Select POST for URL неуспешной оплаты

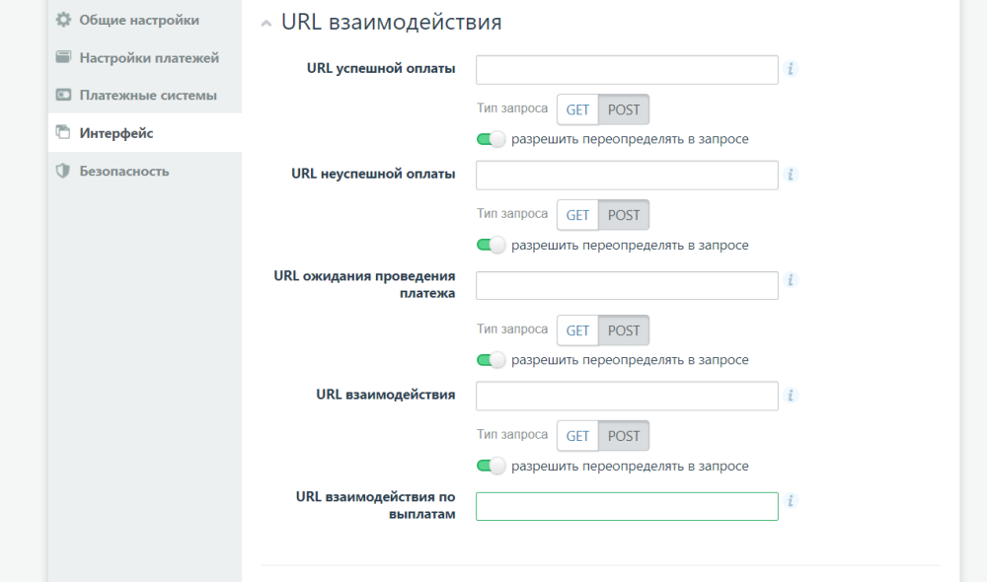[624, 215]
